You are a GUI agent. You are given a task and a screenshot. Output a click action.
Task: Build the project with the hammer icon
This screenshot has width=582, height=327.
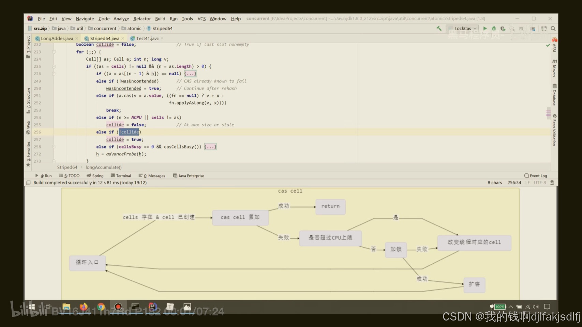pos(439,28)
